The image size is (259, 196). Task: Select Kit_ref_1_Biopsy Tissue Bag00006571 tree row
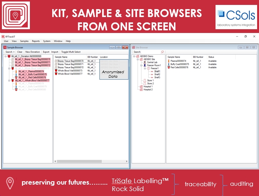tap(33, 62)
